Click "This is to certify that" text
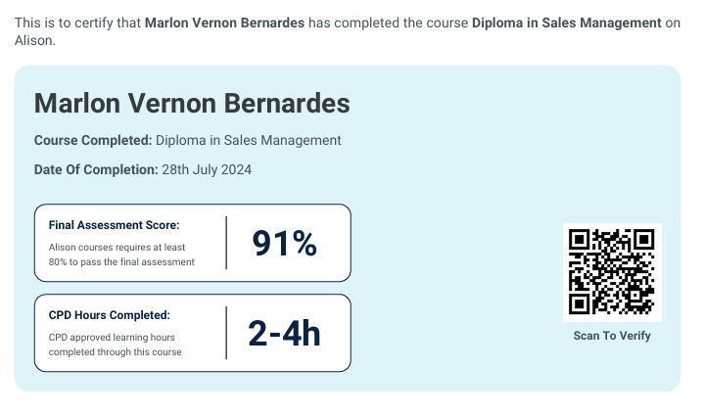Image resolution: width=703 pixels, height=415 pixels. (78, 22)
